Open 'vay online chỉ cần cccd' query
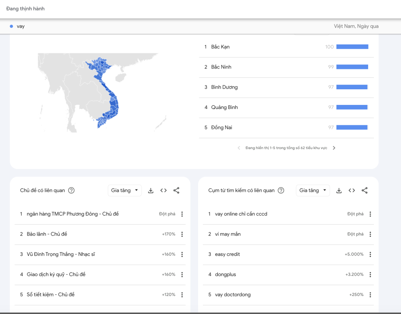The image size is (401, 314). [x=241, y=214]
